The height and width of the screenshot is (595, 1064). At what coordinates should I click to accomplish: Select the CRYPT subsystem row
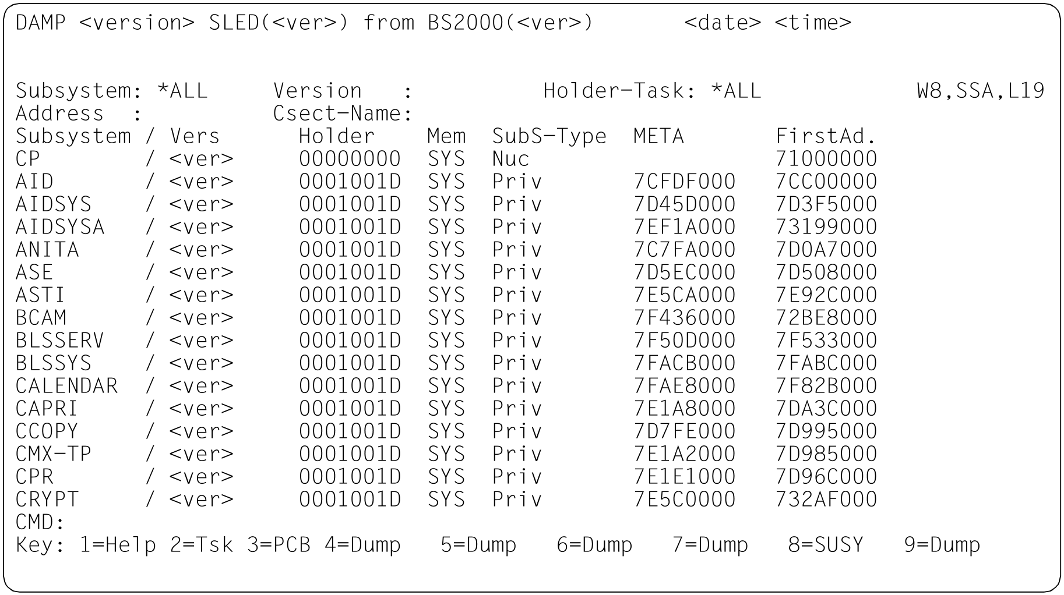[47, 500]
